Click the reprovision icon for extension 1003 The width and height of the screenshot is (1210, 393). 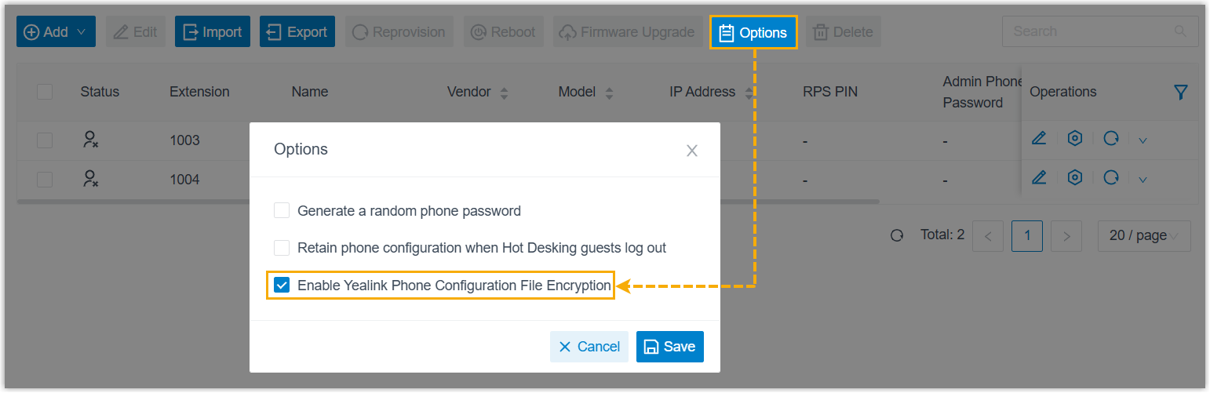(1111, 139)
